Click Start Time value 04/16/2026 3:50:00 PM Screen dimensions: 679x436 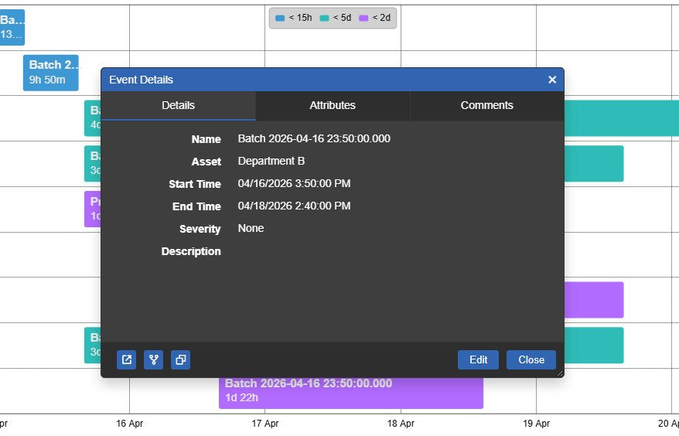[294, 183]
